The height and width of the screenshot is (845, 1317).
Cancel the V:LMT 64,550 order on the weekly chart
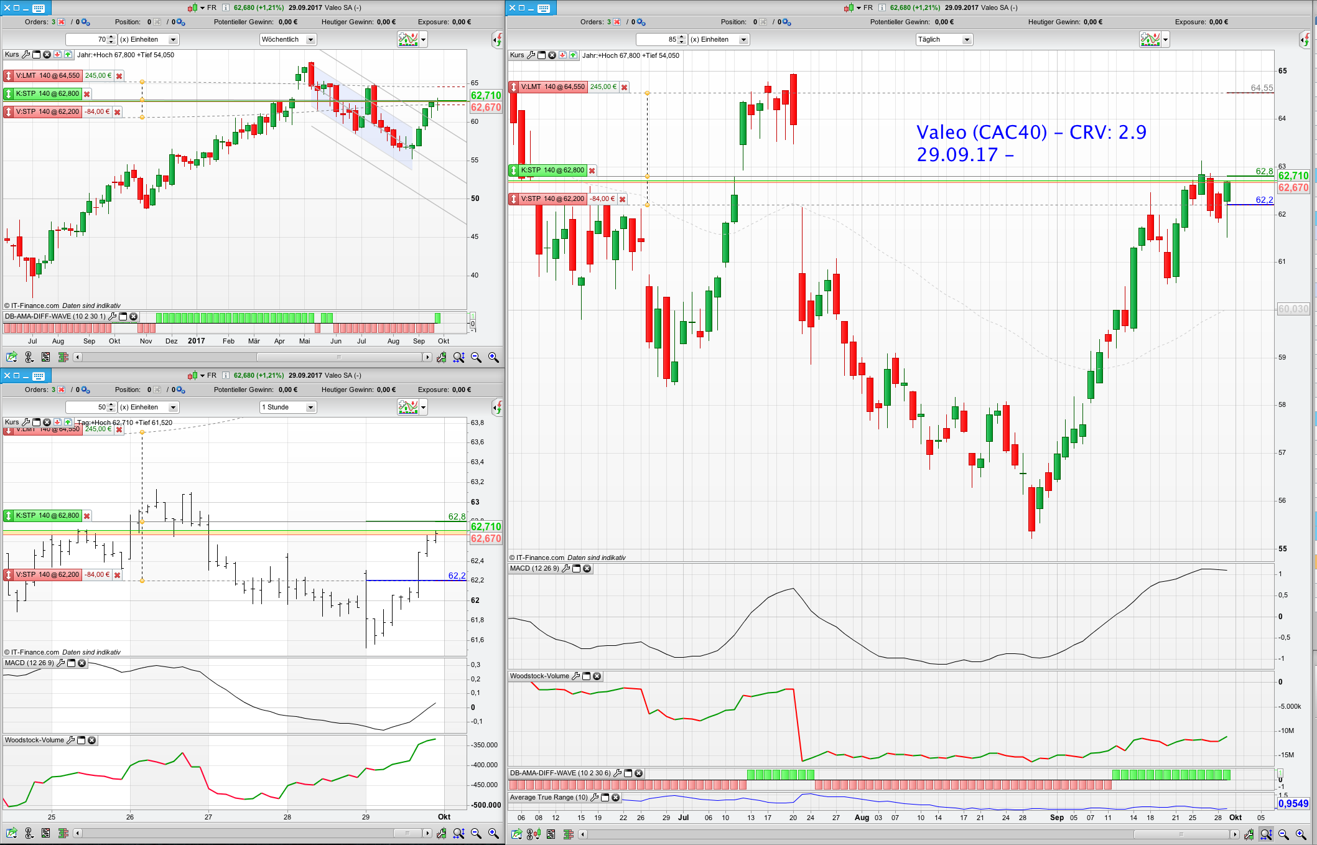tap(119, 76)
